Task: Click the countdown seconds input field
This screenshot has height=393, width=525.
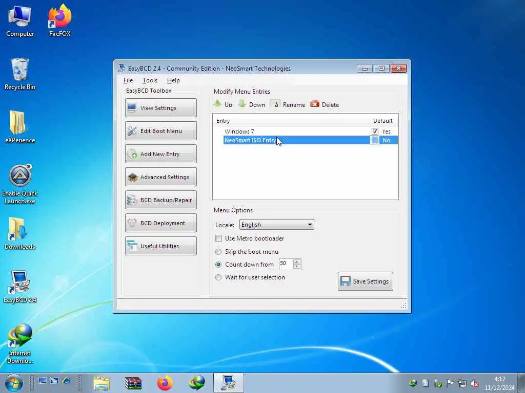Action: (x=286, y=264)
